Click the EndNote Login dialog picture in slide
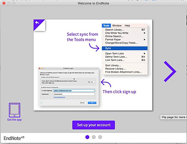 coord(68,86)
